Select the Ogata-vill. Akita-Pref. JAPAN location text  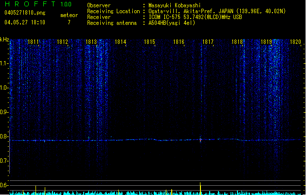tap(217, 11)
